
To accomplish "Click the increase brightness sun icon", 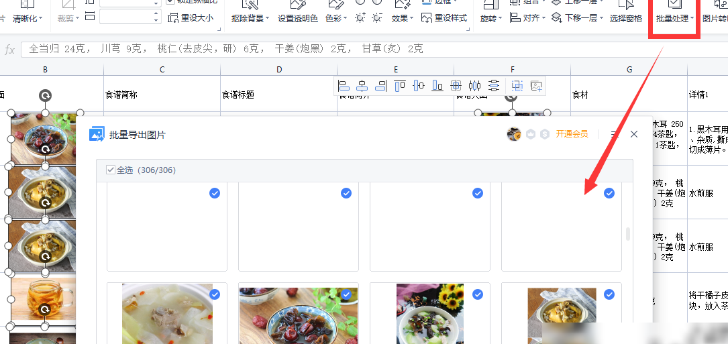I will [360, 17].
